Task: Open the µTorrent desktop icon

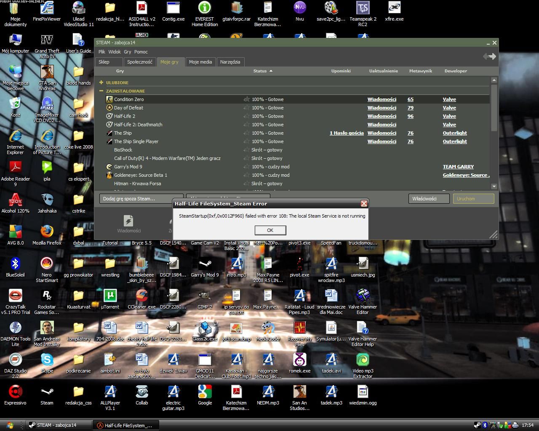Action: [110, 296]
